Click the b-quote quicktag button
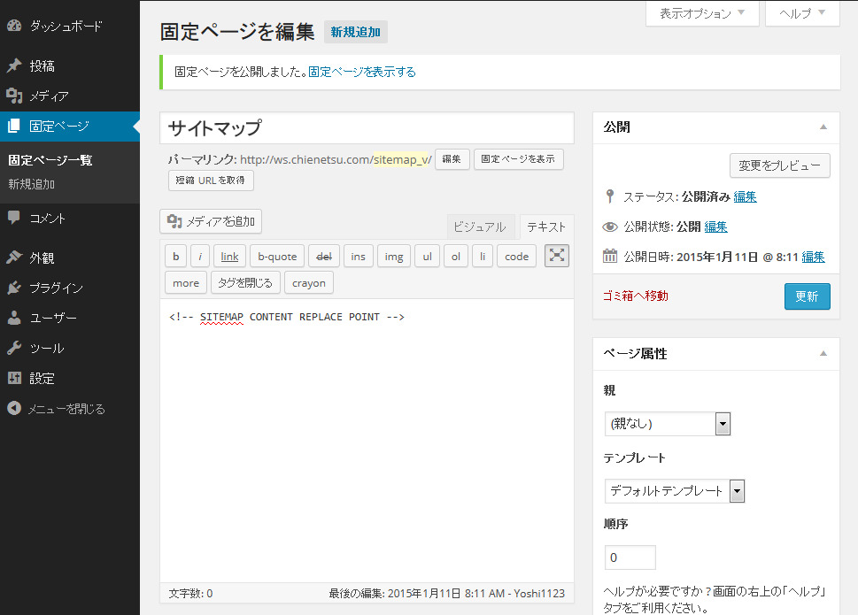This screenshot has width=858, height=615. click(x=277, y=256)
